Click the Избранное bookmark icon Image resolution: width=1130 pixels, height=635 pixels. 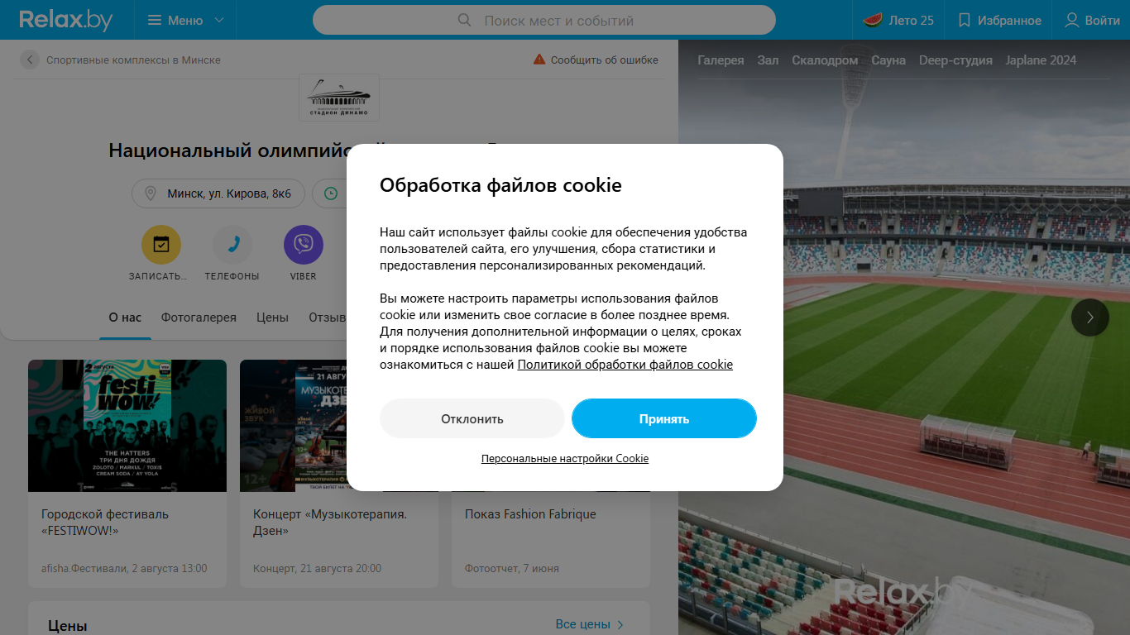pos(965,20)
